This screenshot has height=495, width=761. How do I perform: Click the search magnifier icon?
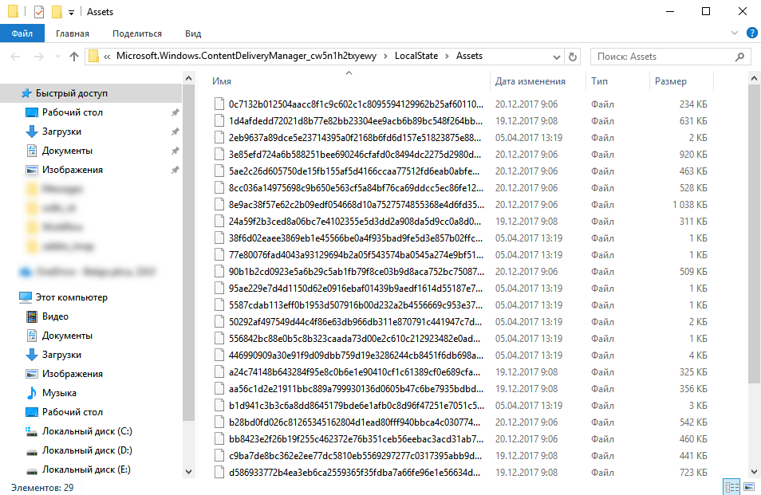tap(740, 57)
